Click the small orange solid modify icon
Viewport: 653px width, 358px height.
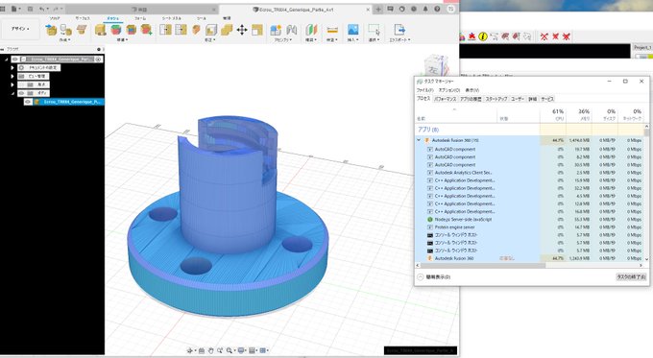196,30
